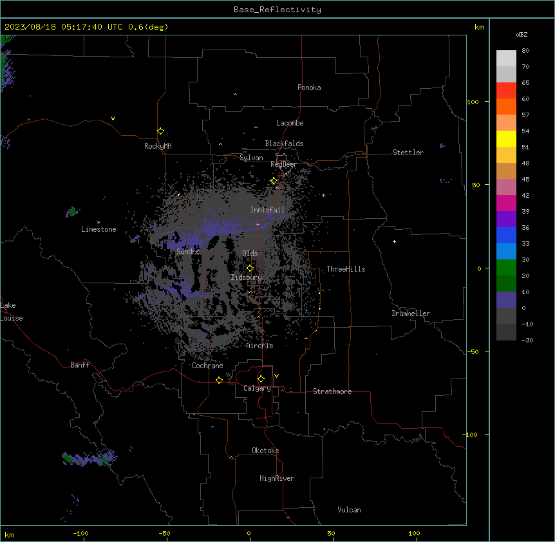555x542 pixels.
Task: Click the white asterisk east of Innisfail
Action: click(323, 195)
